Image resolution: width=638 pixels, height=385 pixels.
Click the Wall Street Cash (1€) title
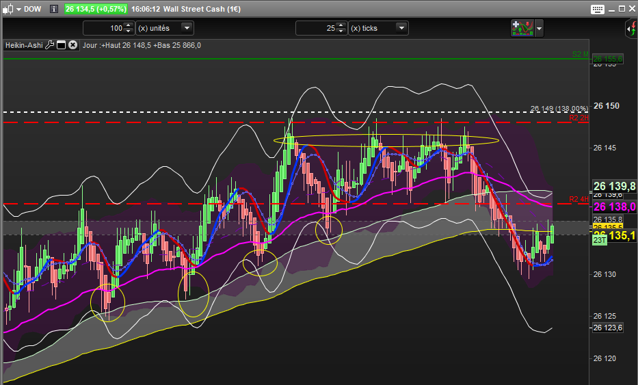202,9
